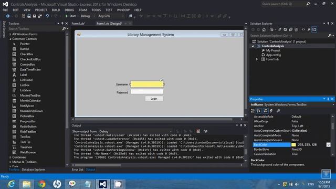Select App.config in Solution Explorer
The width and height of the screenshot is (336, 189).
pos(274,55)
